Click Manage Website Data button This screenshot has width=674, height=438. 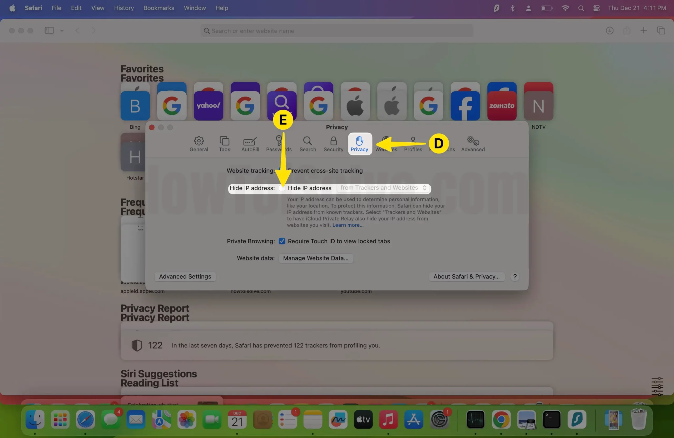pyautogui.click(x=315, y=258)
